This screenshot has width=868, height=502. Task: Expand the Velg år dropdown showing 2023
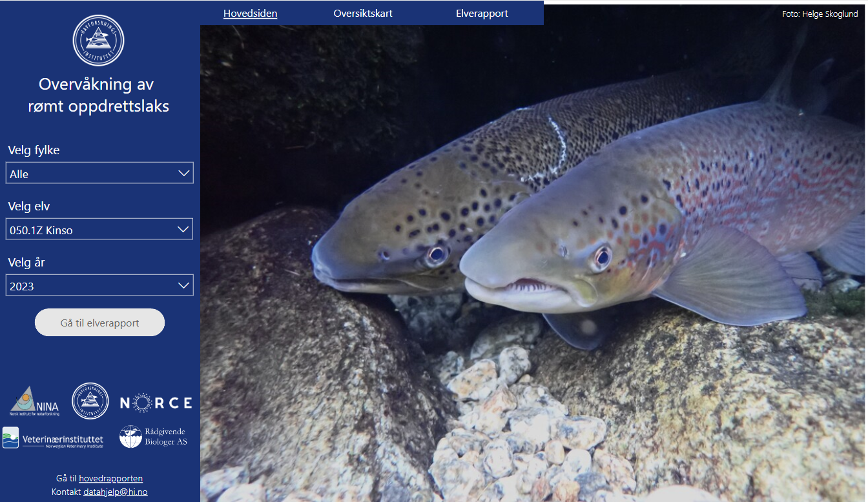(x=99, y=286)
